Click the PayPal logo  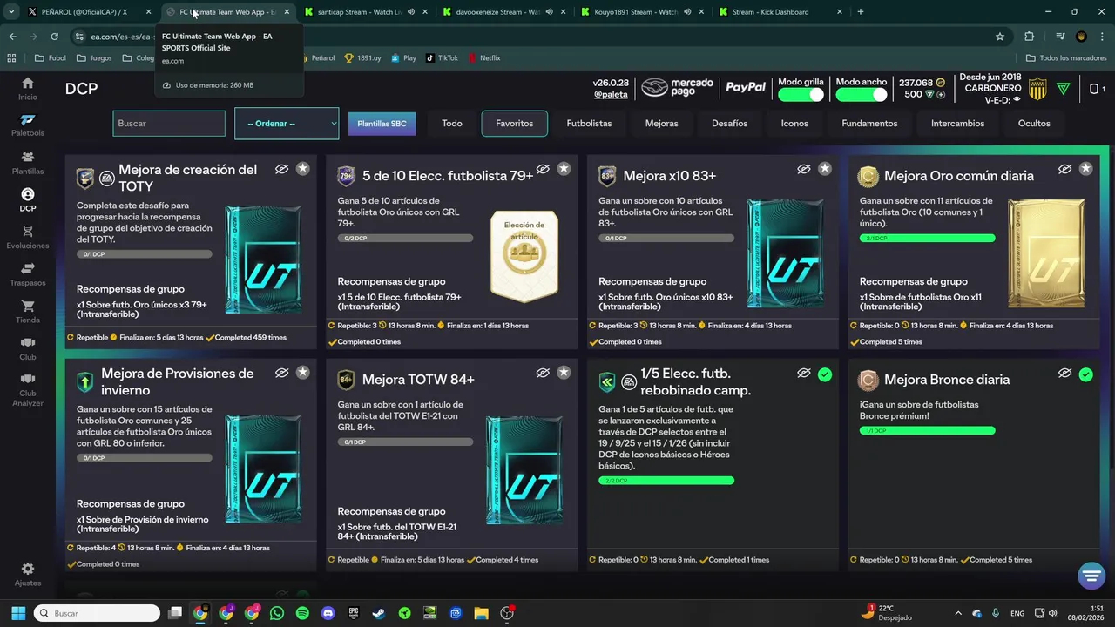click(746, 87)
